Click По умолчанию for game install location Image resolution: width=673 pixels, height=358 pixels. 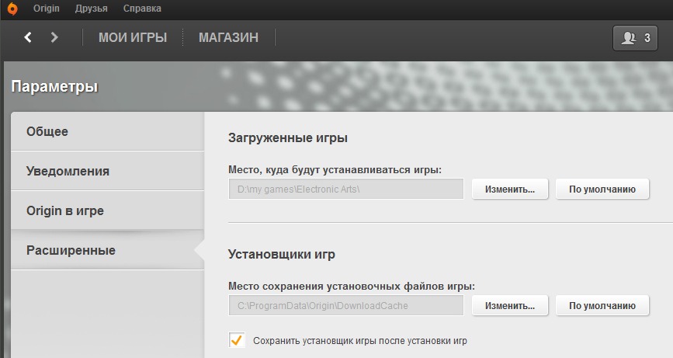[602, 189]
